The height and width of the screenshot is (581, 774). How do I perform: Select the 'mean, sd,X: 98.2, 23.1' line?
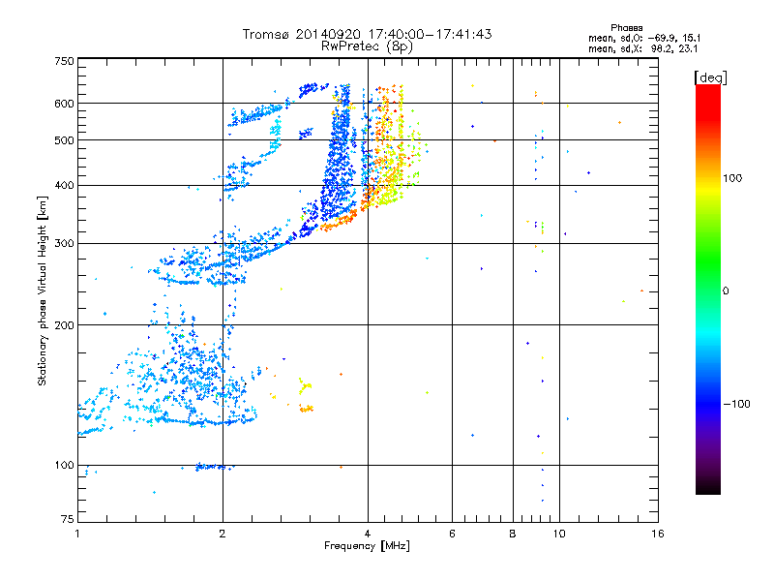(x=643, y=48)
